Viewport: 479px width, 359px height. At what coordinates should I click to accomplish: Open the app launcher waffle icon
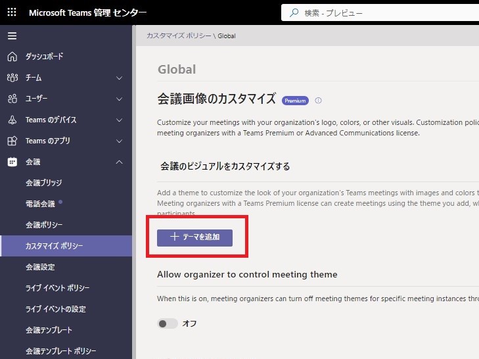pyautogui.click(x=12, y=12)
